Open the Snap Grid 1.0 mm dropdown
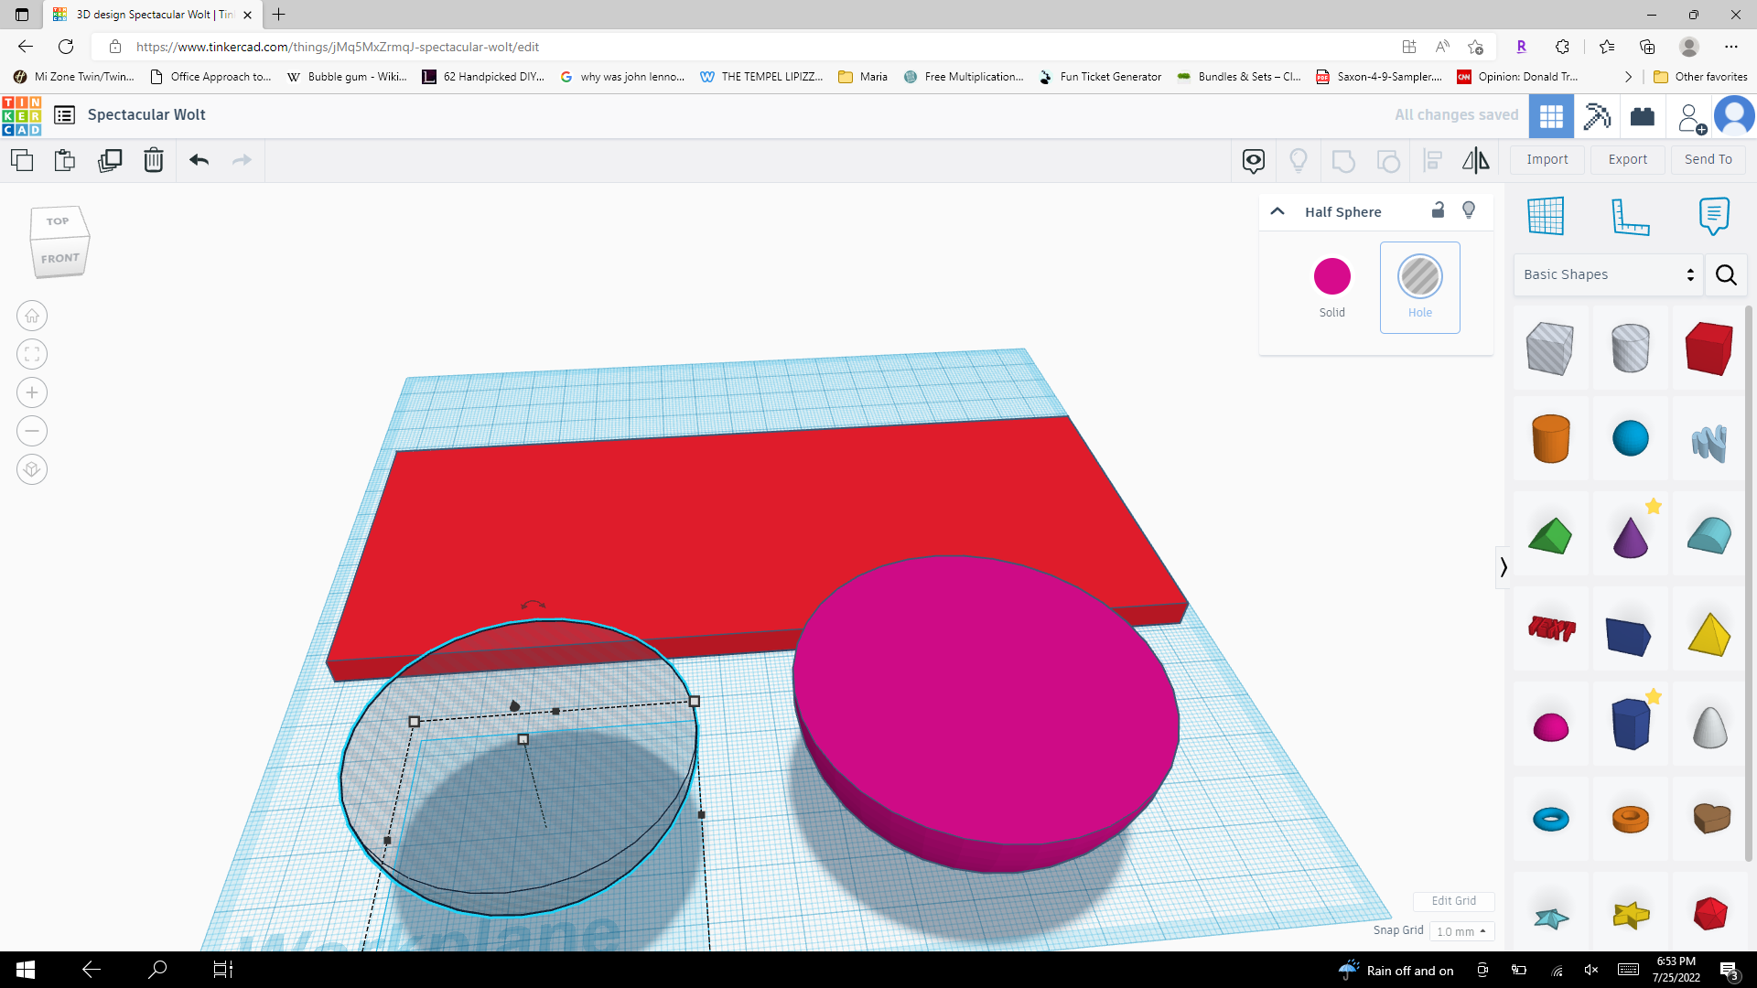The width and height of the screenshot is (1757, 988). (1461, 931)
